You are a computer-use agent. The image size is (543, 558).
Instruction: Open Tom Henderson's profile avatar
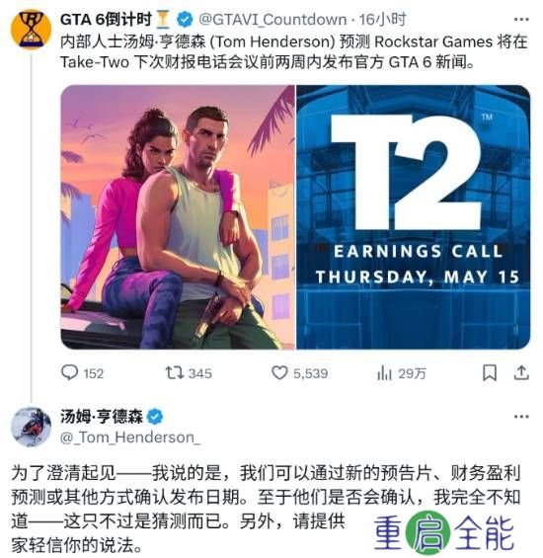[x=32, y=427]
